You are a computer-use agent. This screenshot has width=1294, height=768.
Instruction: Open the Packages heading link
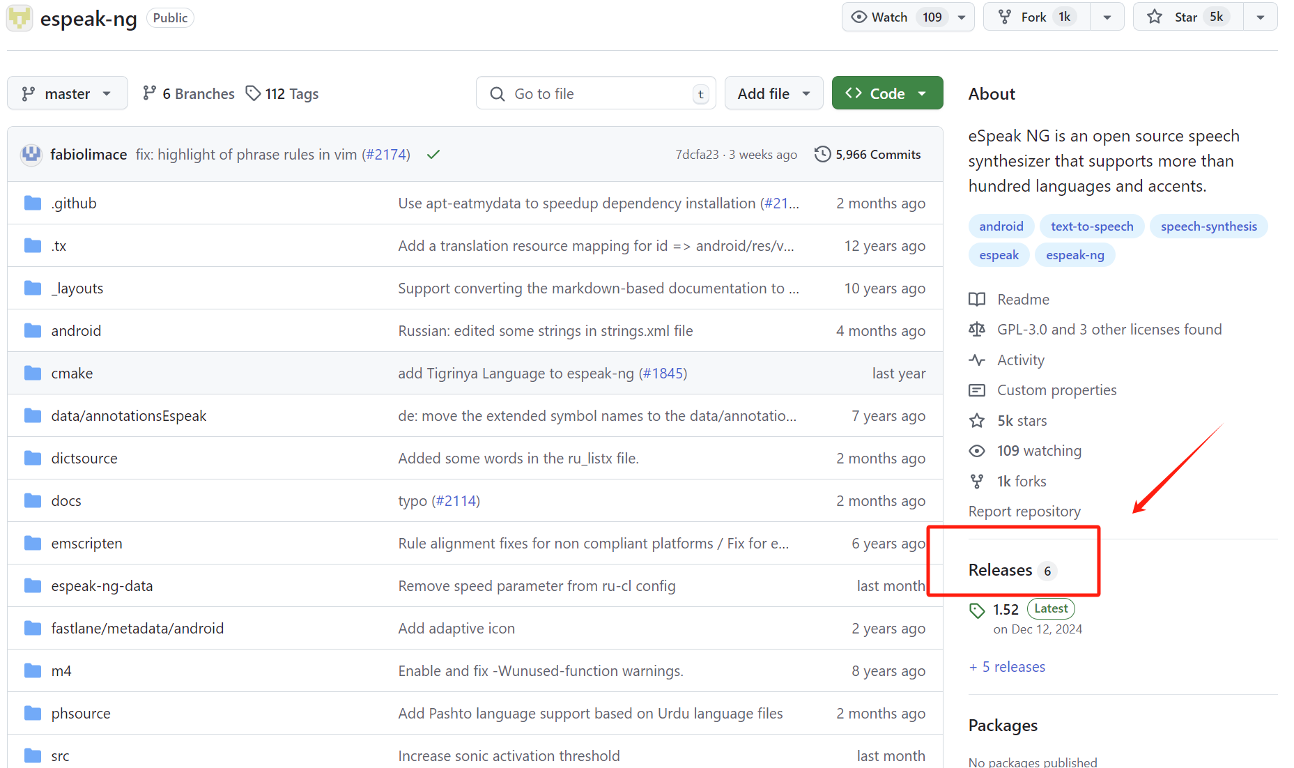click(x=1003, y=725)
